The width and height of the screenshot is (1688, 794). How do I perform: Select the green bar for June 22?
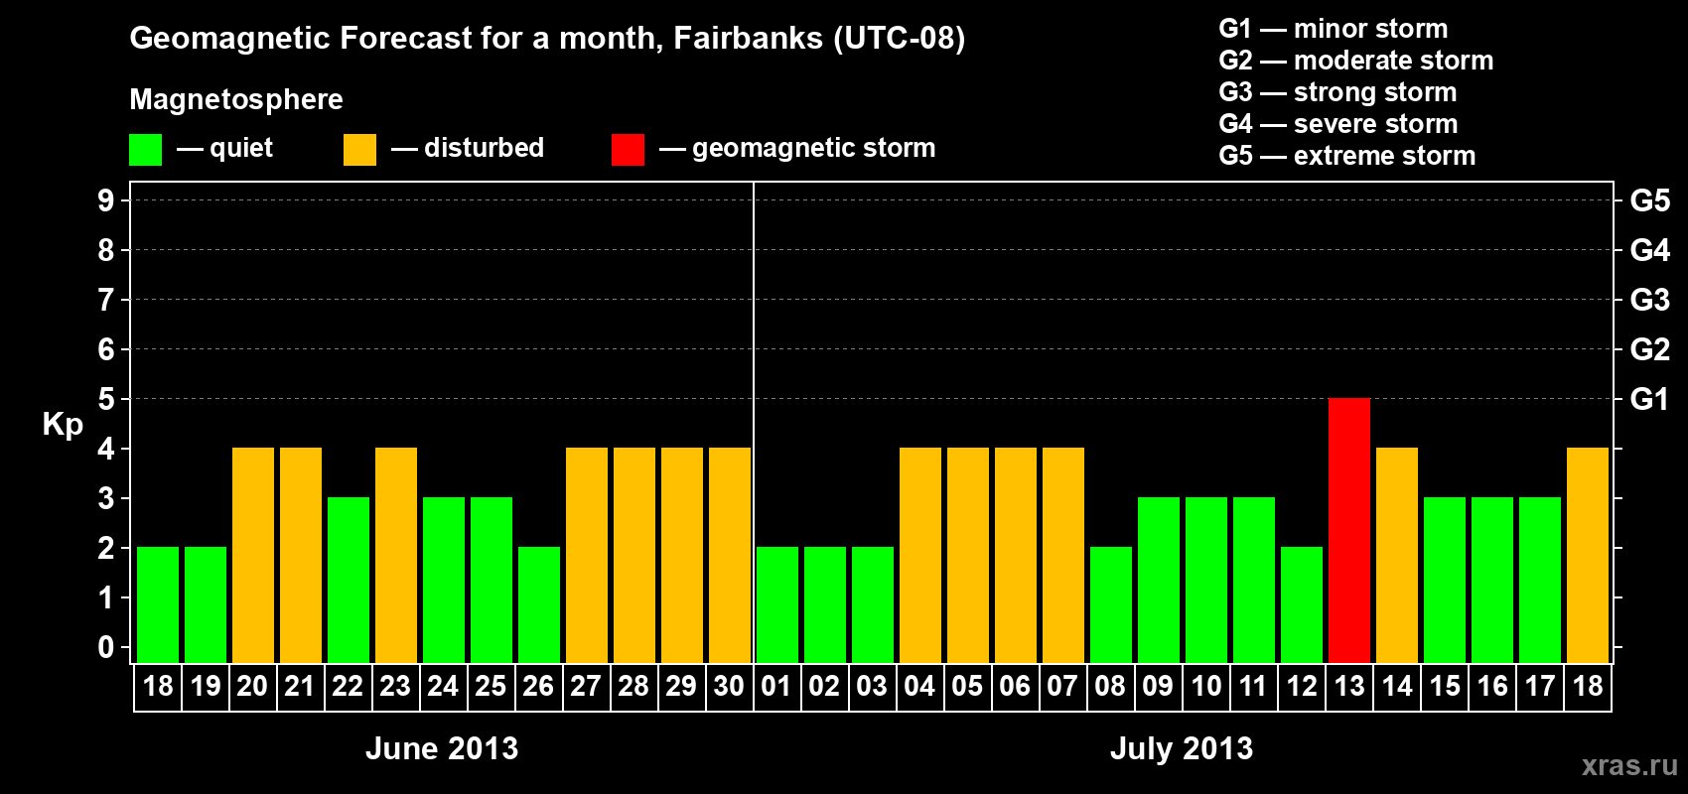coord(349,581)
